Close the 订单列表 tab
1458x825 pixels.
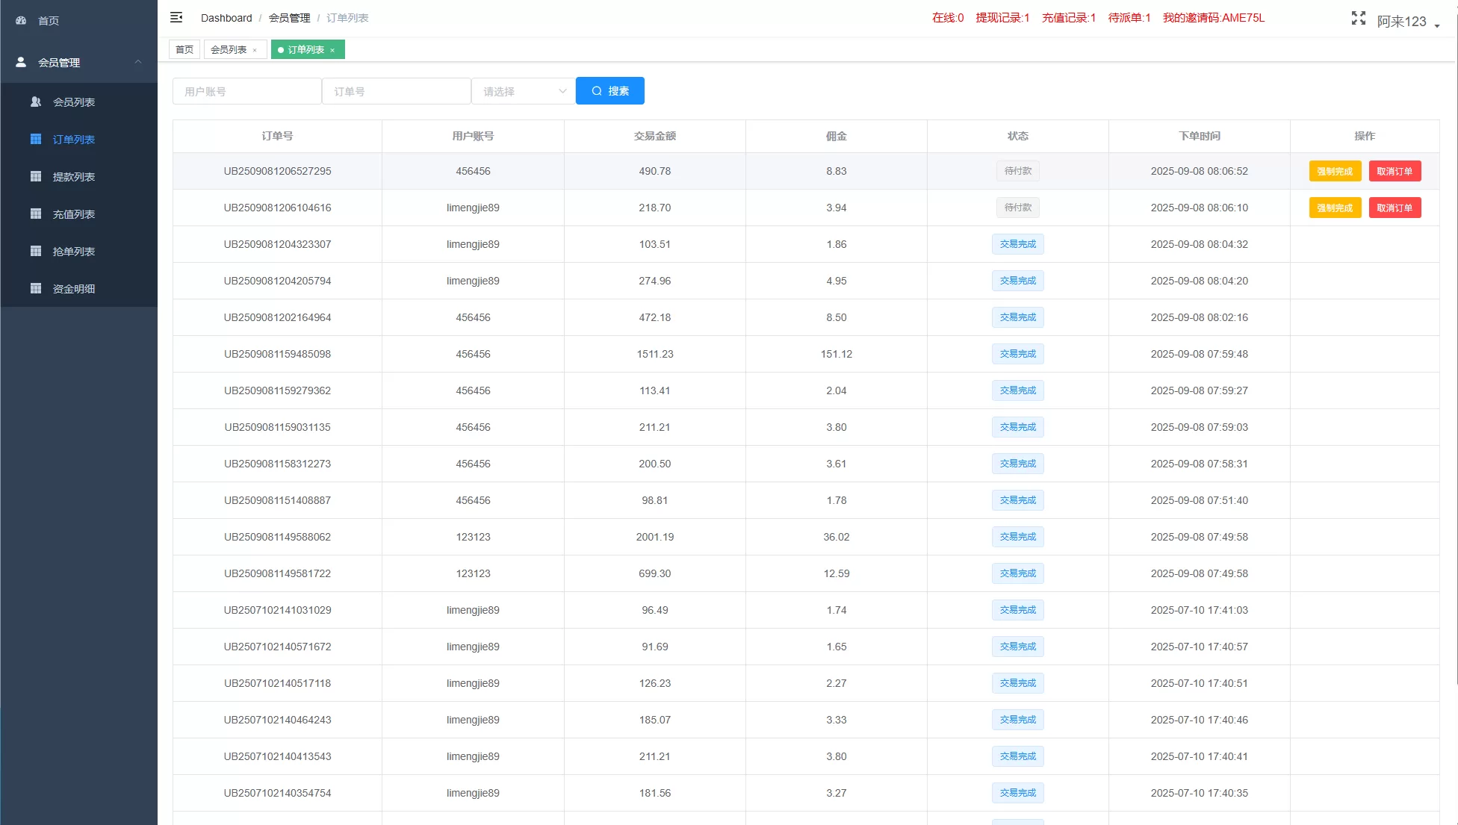(332, 50)
